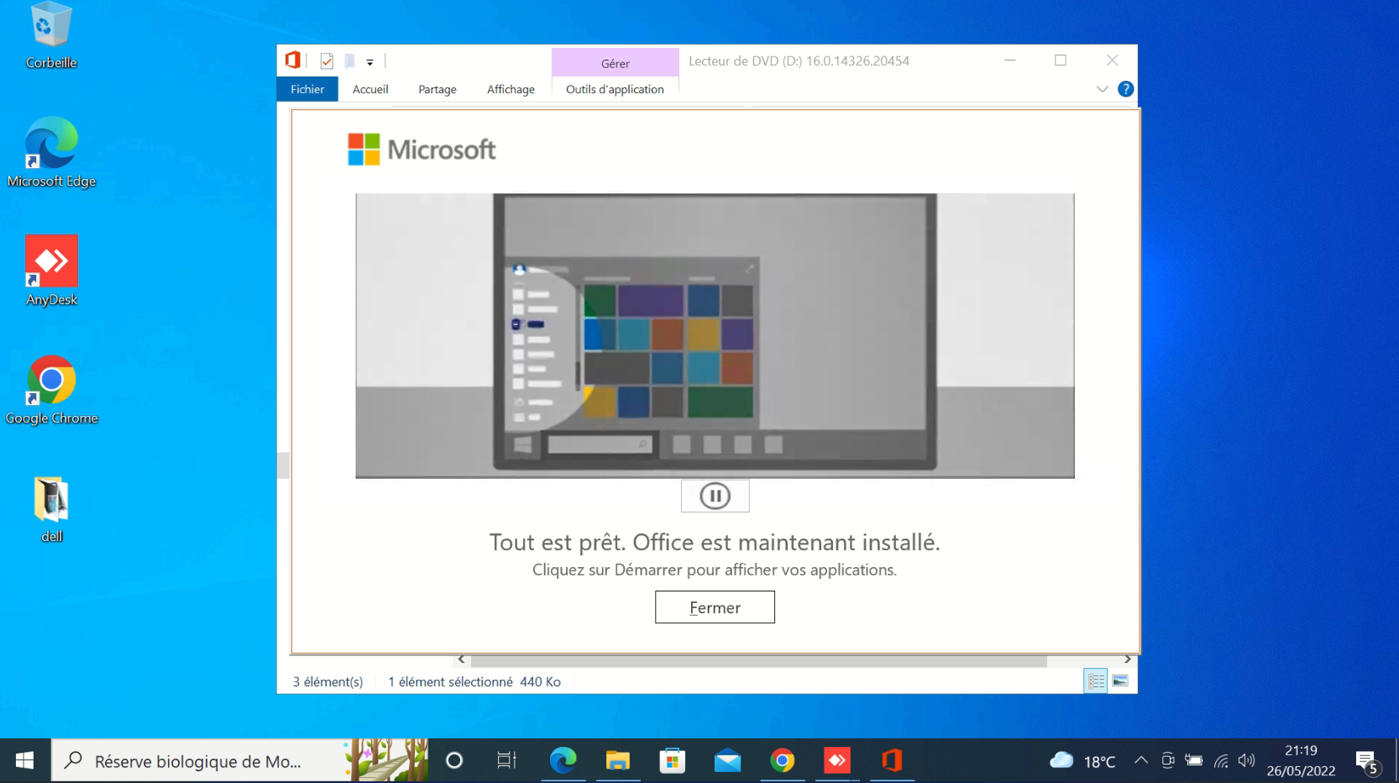Open the Mail app in taskbar
Screen dimensions: 1399x783
(x=727, y=761)
